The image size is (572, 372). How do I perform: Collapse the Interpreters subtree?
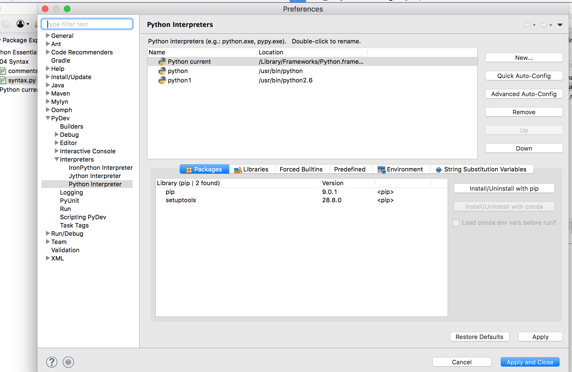click(x=57, y=159)
